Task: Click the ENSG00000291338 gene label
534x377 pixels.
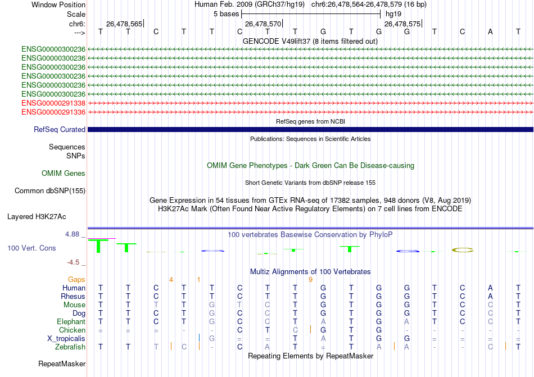Action: [53, 103]
